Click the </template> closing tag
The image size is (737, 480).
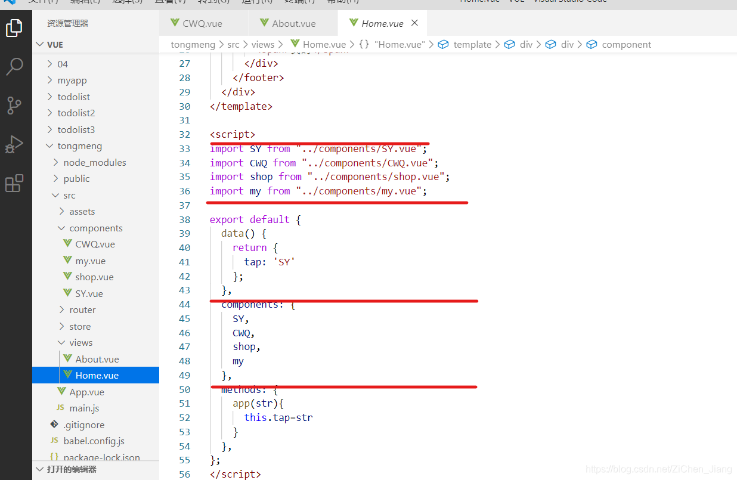(x=241, y=106)
